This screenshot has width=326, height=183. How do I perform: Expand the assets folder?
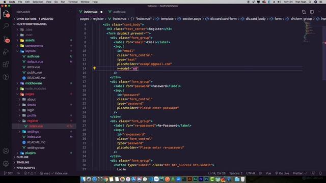click(44, 40)
